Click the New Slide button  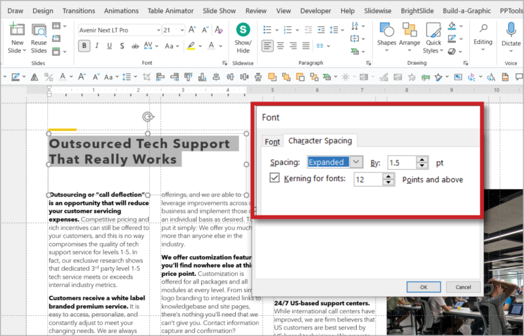click(x=17, y=39)
